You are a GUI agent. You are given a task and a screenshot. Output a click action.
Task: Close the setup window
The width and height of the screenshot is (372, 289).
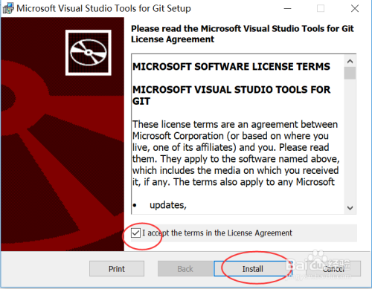coord(355,8)
